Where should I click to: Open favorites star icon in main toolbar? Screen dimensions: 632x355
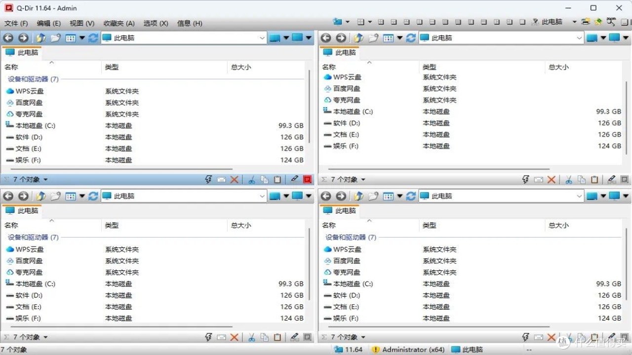coord(598,22)
